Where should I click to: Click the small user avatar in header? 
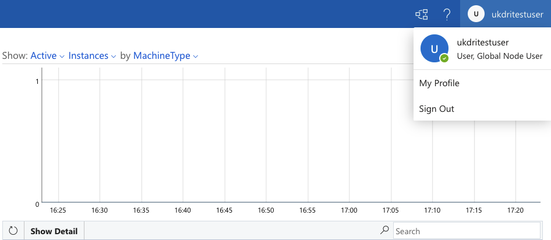pos(476,14)
